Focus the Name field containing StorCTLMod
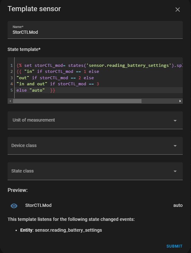Screen dimensions: 191x253 click(x=95, y=32)
